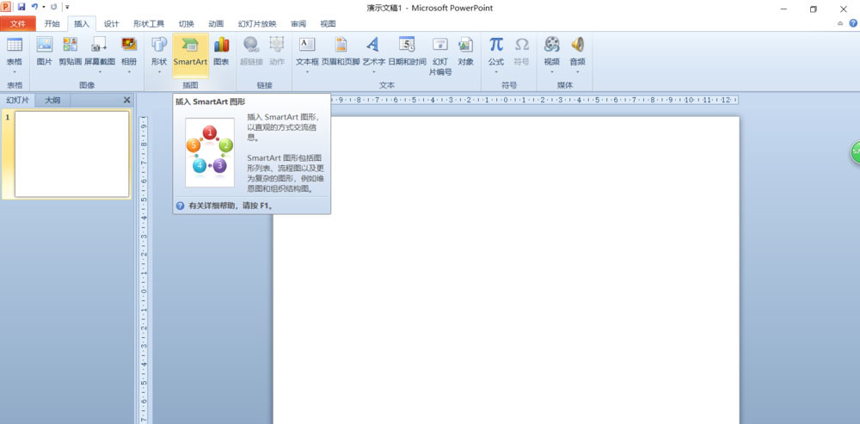The height and width of the screenshot is (424, 860).
Task: Expand the 公式 dropdown arrow
Action: (x=496, y=72)
